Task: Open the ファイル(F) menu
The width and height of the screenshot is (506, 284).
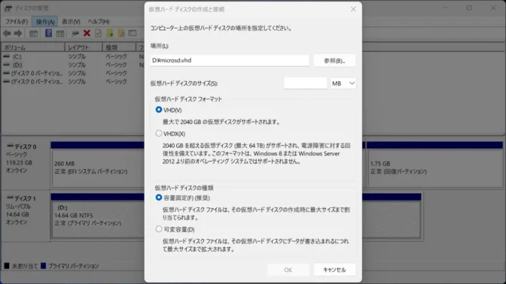Action: (x=17, y=22)
